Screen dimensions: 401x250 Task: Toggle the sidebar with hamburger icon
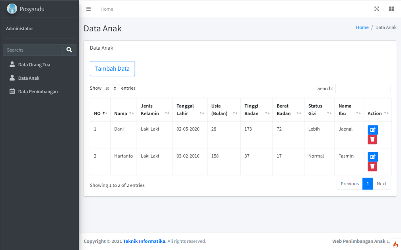click(89, 9)
